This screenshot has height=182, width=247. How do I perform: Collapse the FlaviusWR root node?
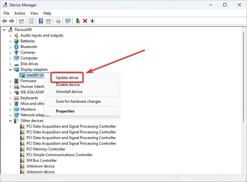coord(4,30)
